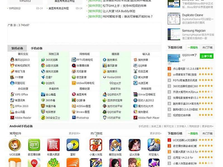This screenshot has width=223, height=167.
Task: Click the 酷狗音乐 K icon
Action: point(105,60)
